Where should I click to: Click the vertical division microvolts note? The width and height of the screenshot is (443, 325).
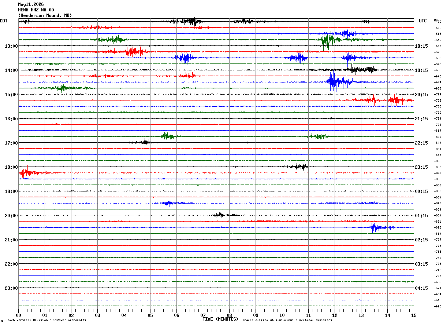coord(46,320)
